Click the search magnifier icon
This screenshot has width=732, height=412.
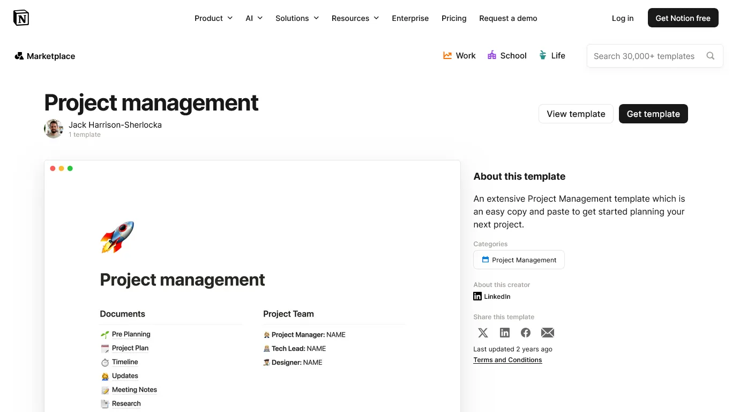pyautogui.click(x=711, y=56)
